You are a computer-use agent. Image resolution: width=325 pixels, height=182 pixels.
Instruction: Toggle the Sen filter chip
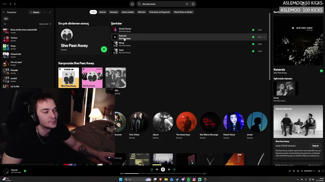(6, 18)
